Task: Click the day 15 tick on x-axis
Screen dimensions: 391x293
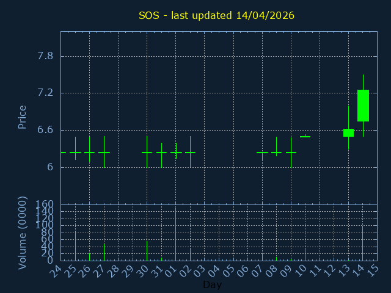Action: pos(372,270)
